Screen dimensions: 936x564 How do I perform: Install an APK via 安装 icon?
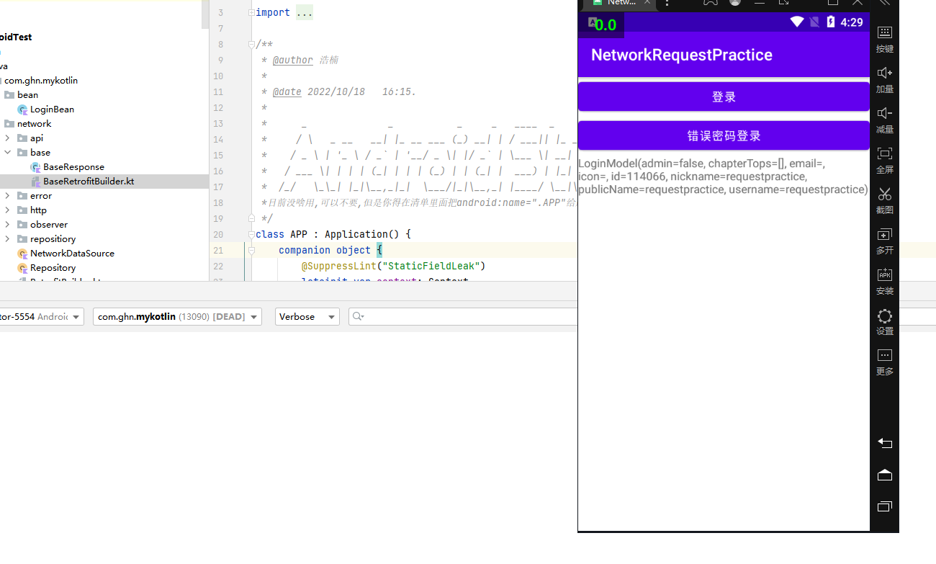tap(885, 281)
